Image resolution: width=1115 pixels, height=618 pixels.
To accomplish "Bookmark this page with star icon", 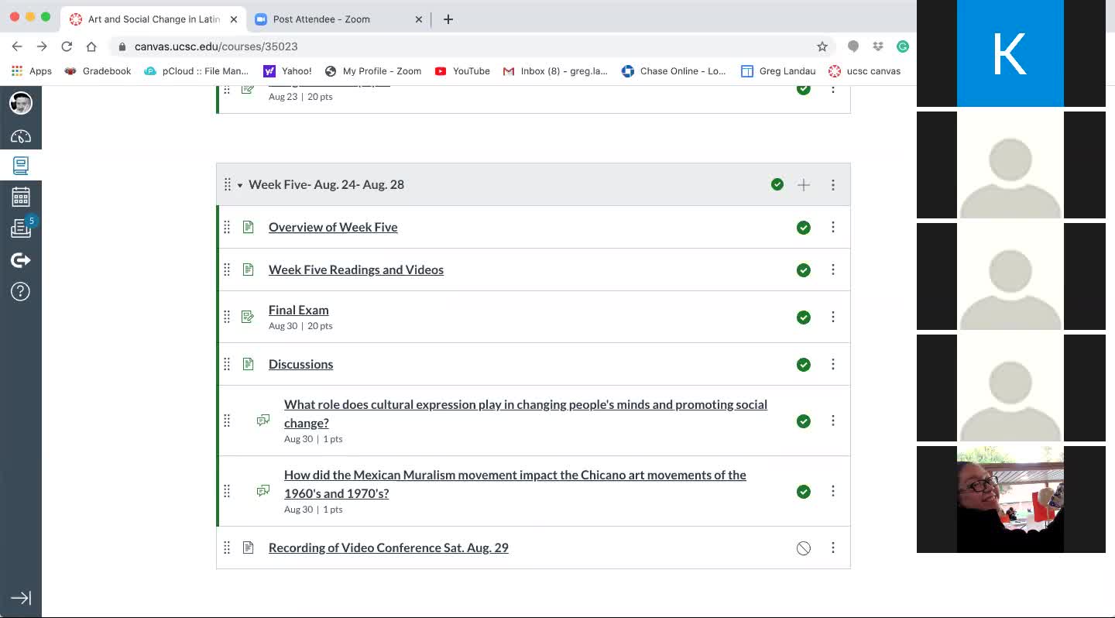I will pos(822,46).
